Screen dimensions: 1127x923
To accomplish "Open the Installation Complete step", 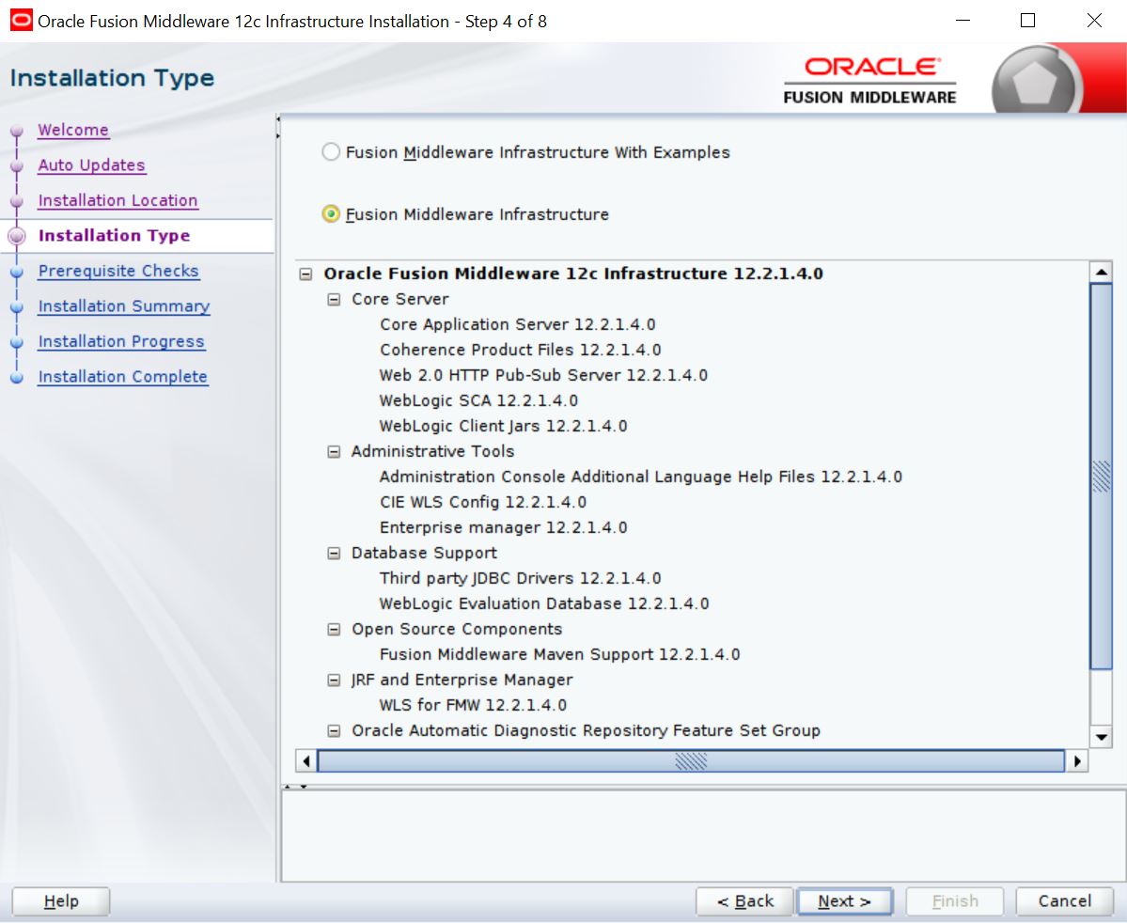I will (123, 377).
